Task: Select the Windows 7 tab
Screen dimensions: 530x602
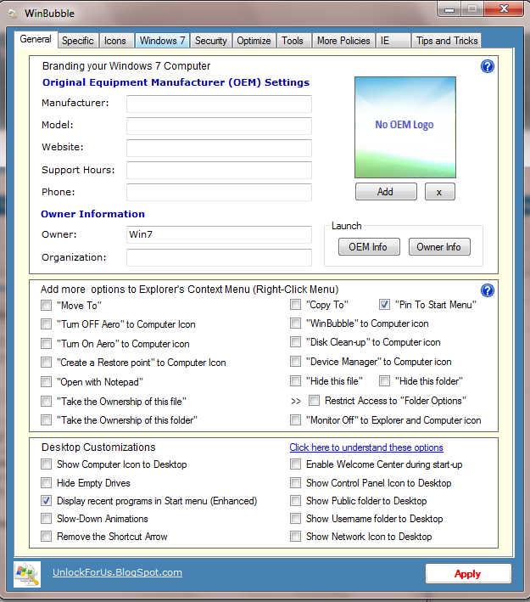Action: [x=162, y=41]
